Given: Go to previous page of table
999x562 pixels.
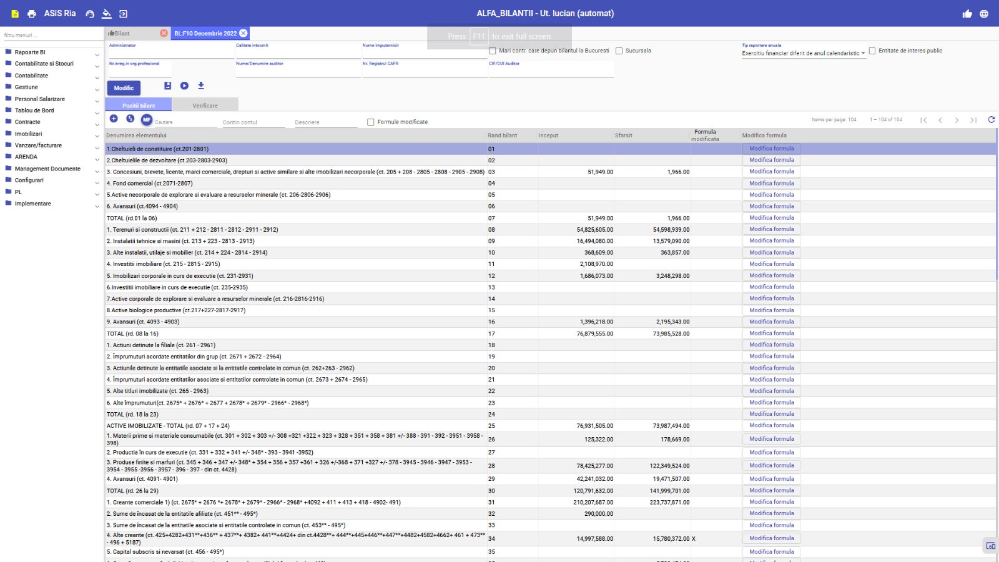Looking at the screenshot, I should [940, 120].
